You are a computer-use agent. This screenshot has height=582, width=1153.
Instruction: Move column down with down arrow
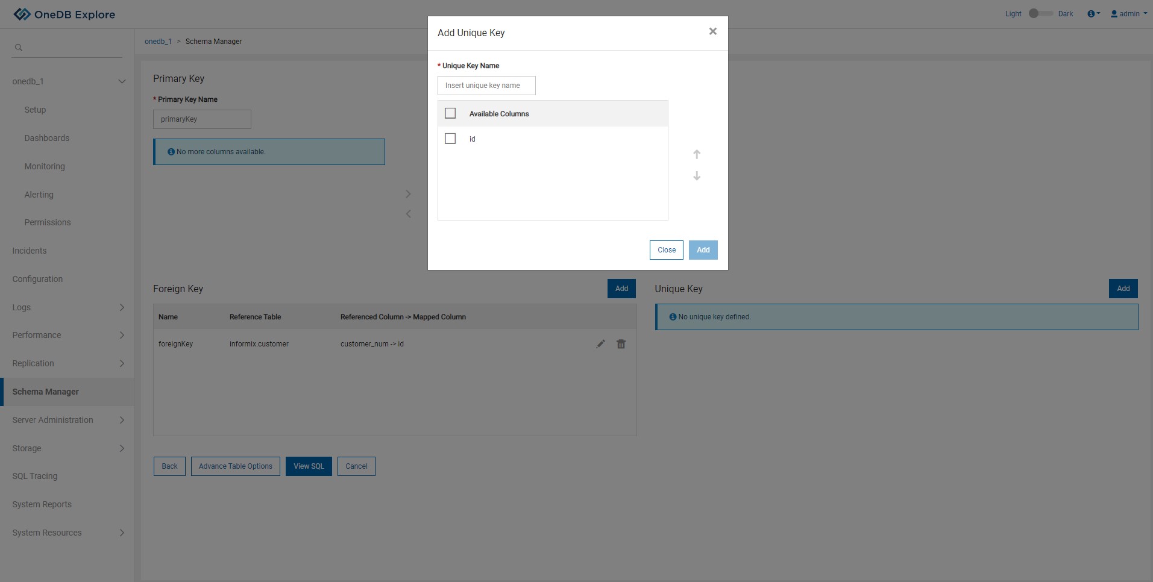(697, 176)
